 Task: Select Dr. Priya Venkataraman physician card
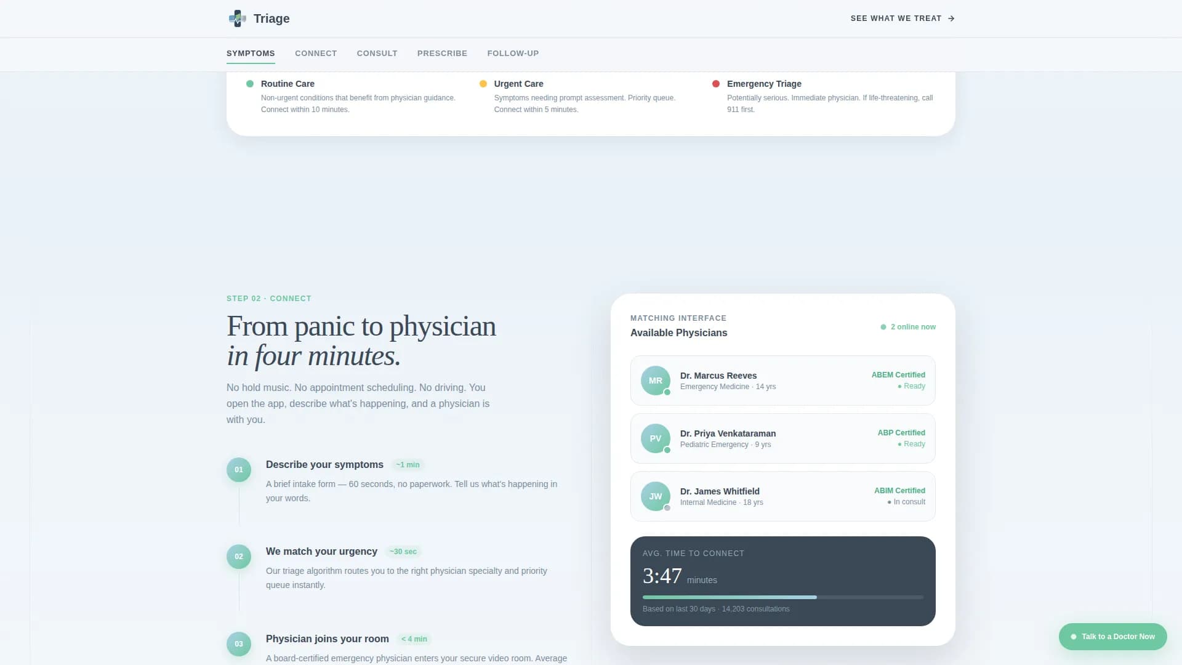(x=783, y=438)
